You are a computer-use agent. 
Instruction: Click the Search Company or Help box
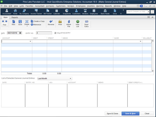[137, 12]
